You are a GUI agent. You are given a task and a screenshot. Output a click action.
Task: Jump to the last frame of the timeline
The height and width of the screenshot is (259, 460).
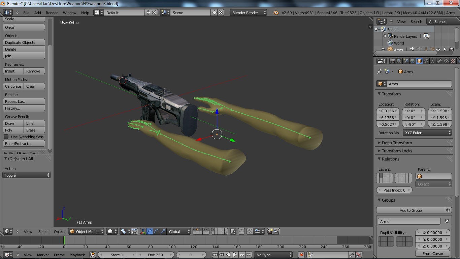tap(249, 255)
